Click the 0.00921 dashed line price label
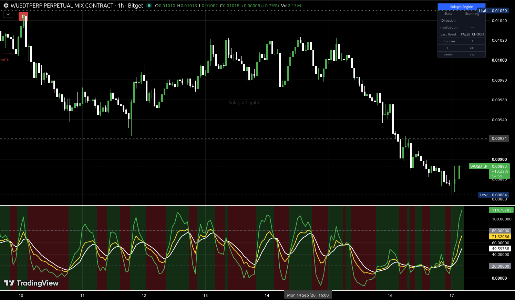The image size is (515, 300). tap(499, 138)
